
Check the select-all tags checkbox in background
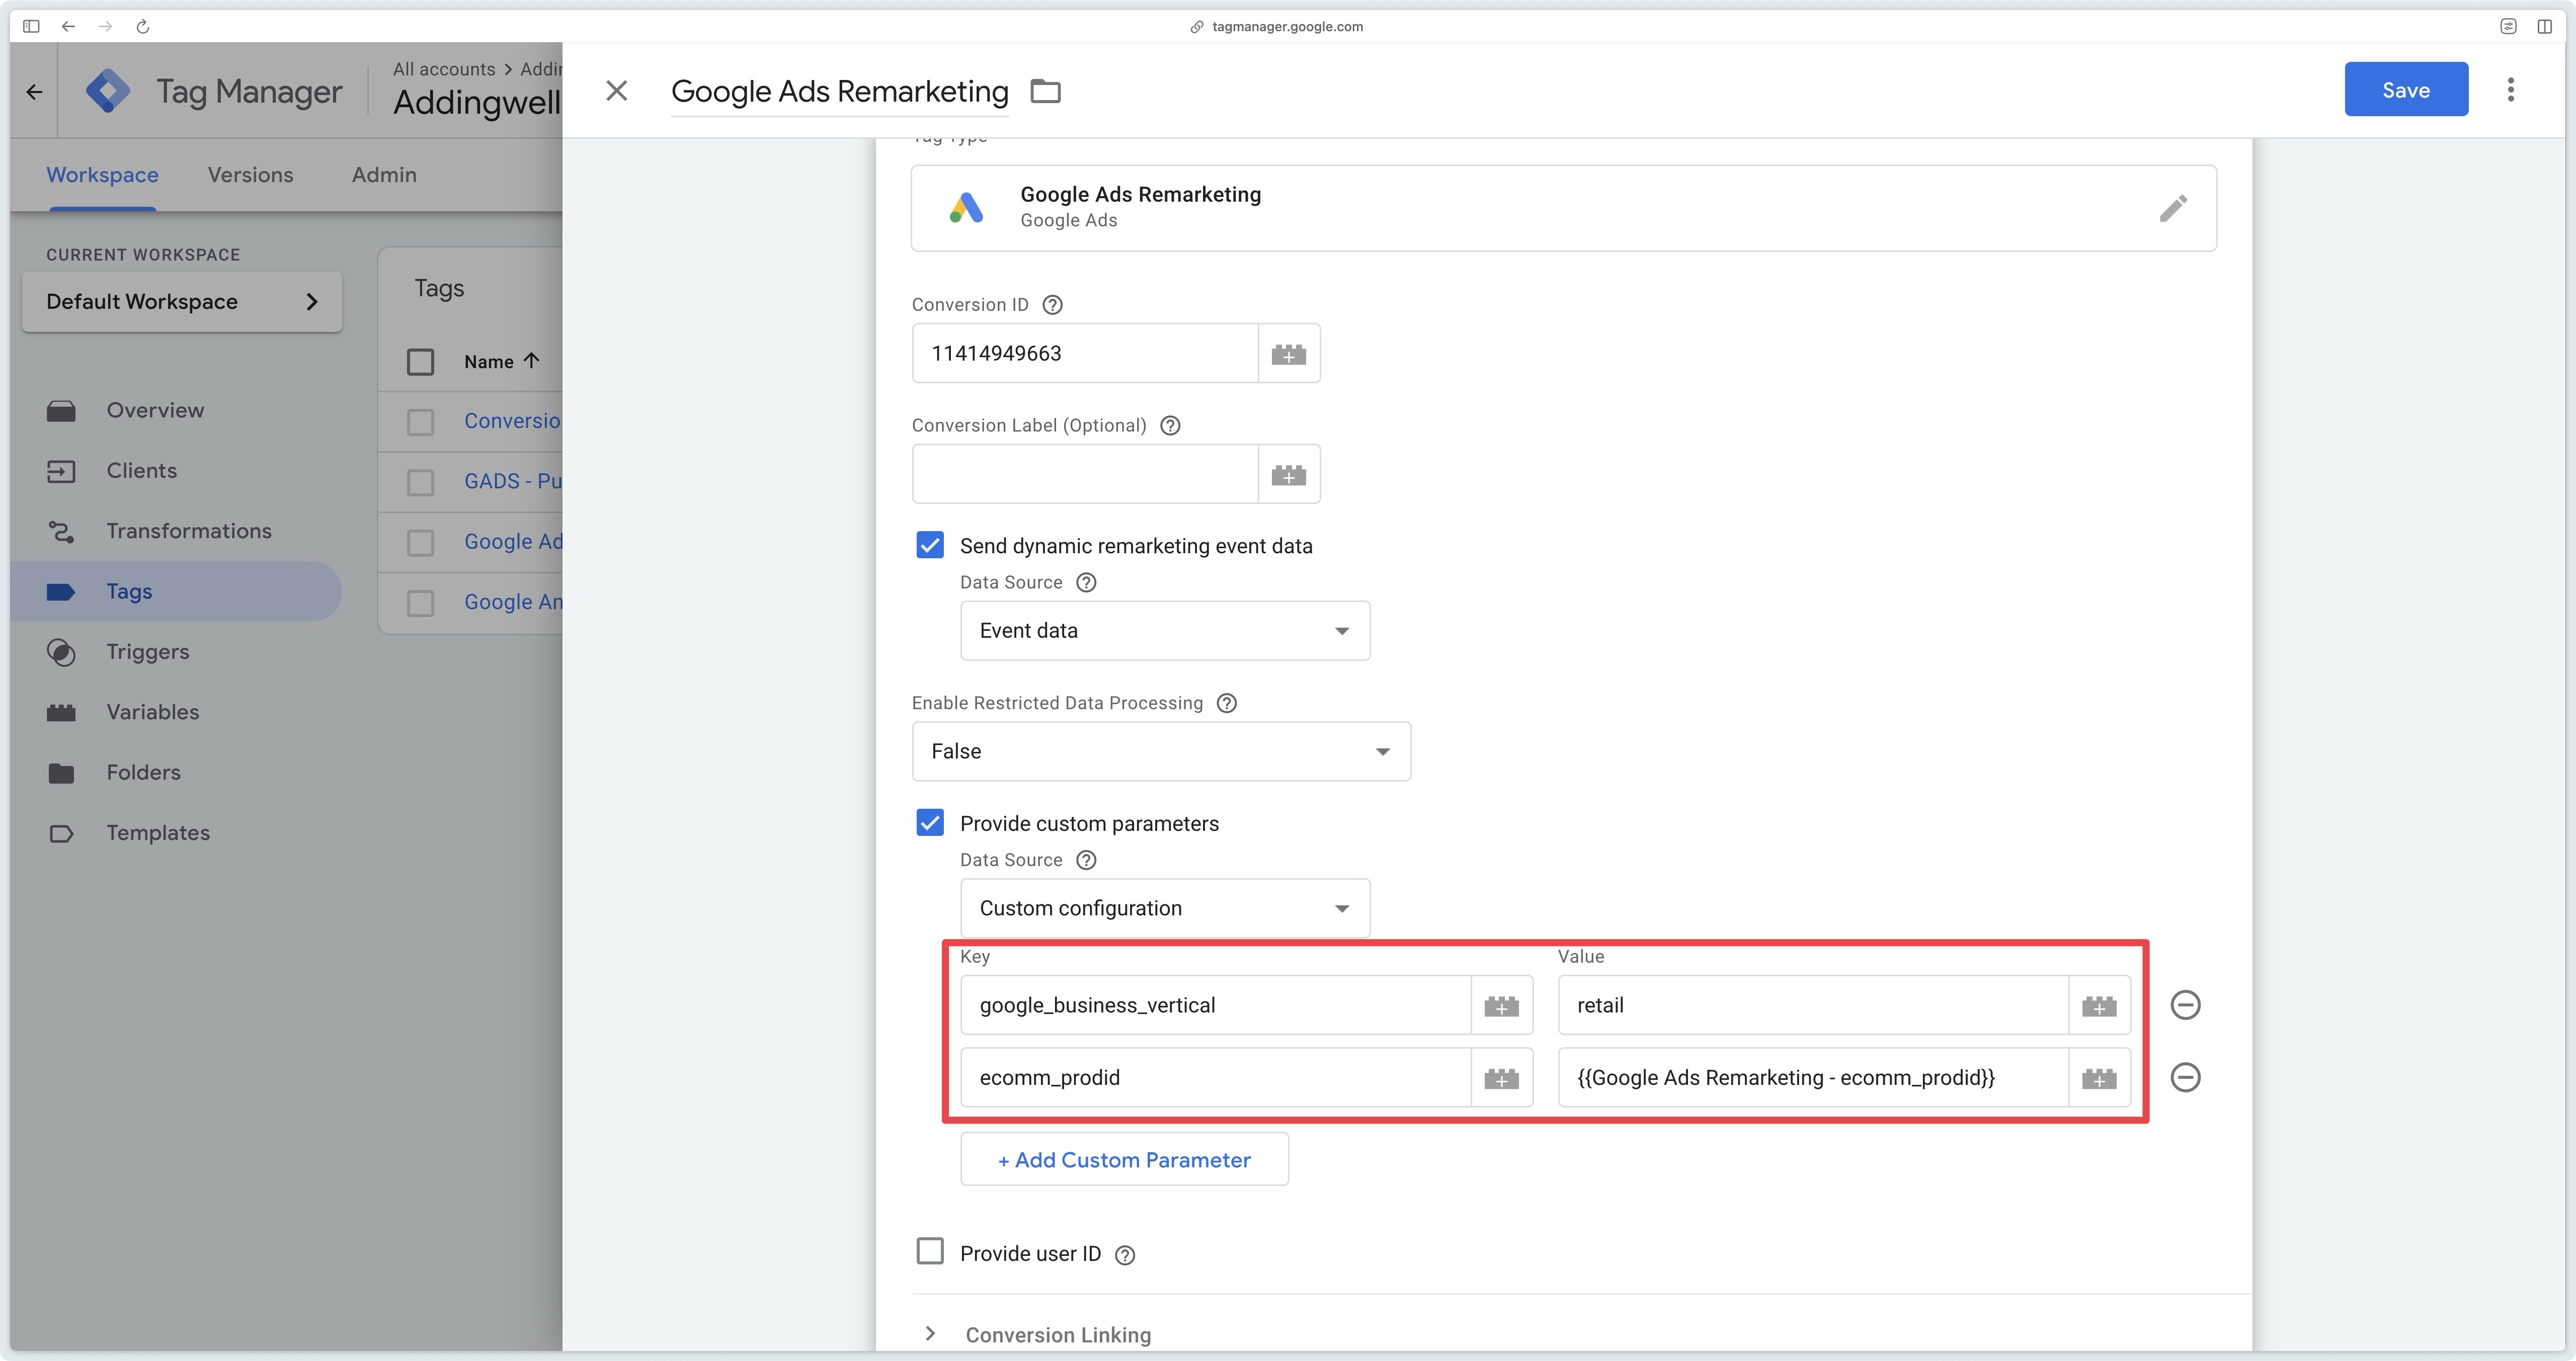tap(421, 361)
